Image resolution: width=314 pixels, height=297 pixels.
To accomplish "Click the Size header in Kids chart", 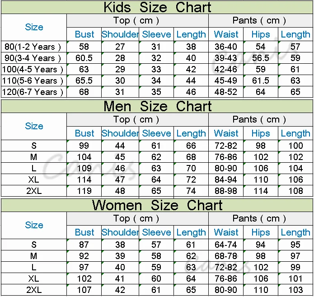I will click(34, 27).
